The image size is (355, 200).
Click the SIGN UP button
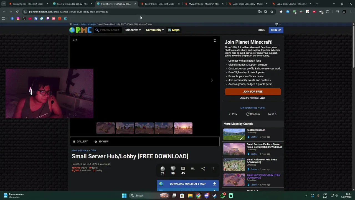[x=276, y=30]
